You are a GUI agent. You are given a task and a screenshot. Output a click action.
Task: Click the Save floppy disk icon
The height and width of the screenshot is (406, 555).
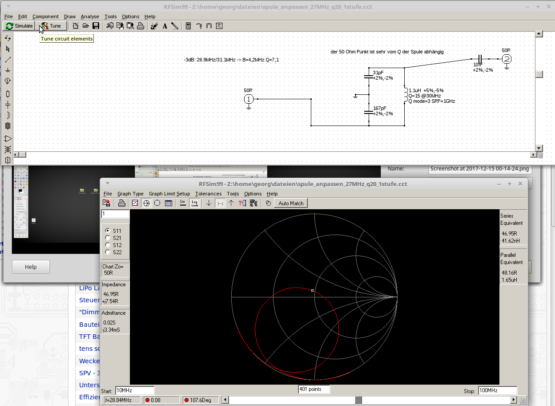[96, 26]
